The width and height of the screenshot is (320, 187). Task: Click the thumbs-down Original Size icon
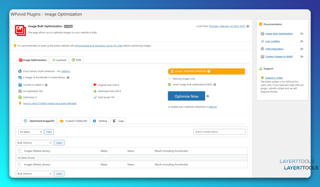pyautogui.click(x=95, y=85)
